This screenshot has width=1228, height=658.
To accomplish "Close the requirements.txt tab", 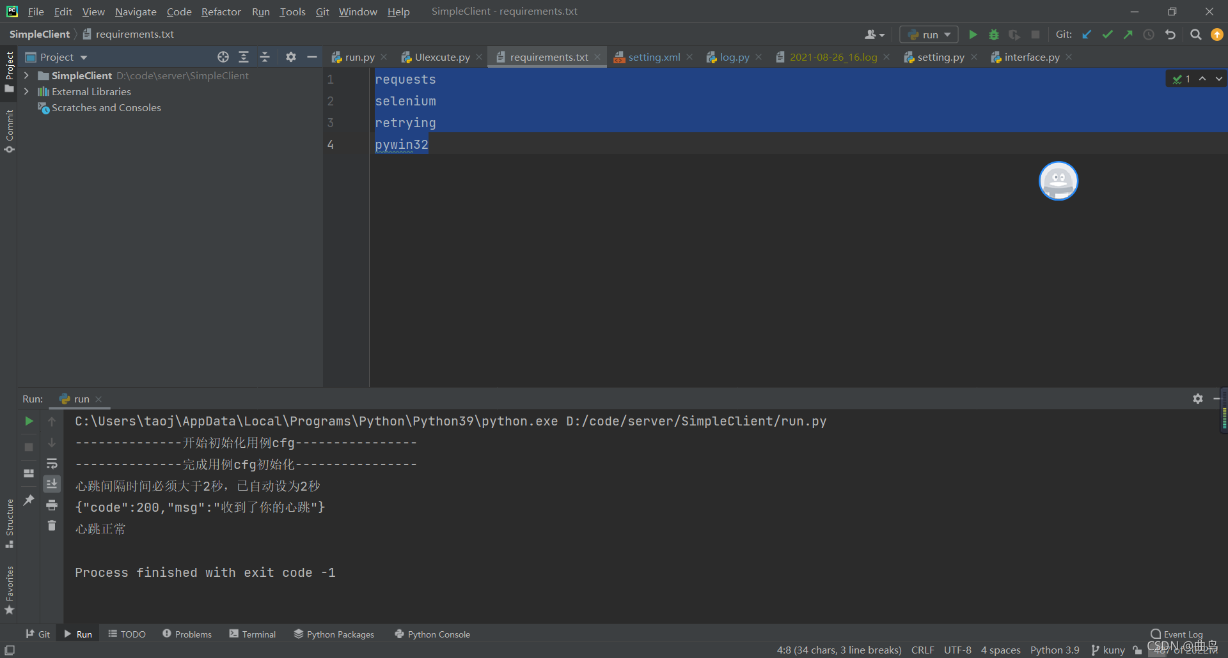I will (x=597, y=57).
